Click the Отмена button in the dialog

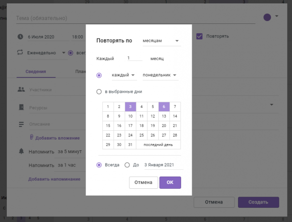click(144, 182)
